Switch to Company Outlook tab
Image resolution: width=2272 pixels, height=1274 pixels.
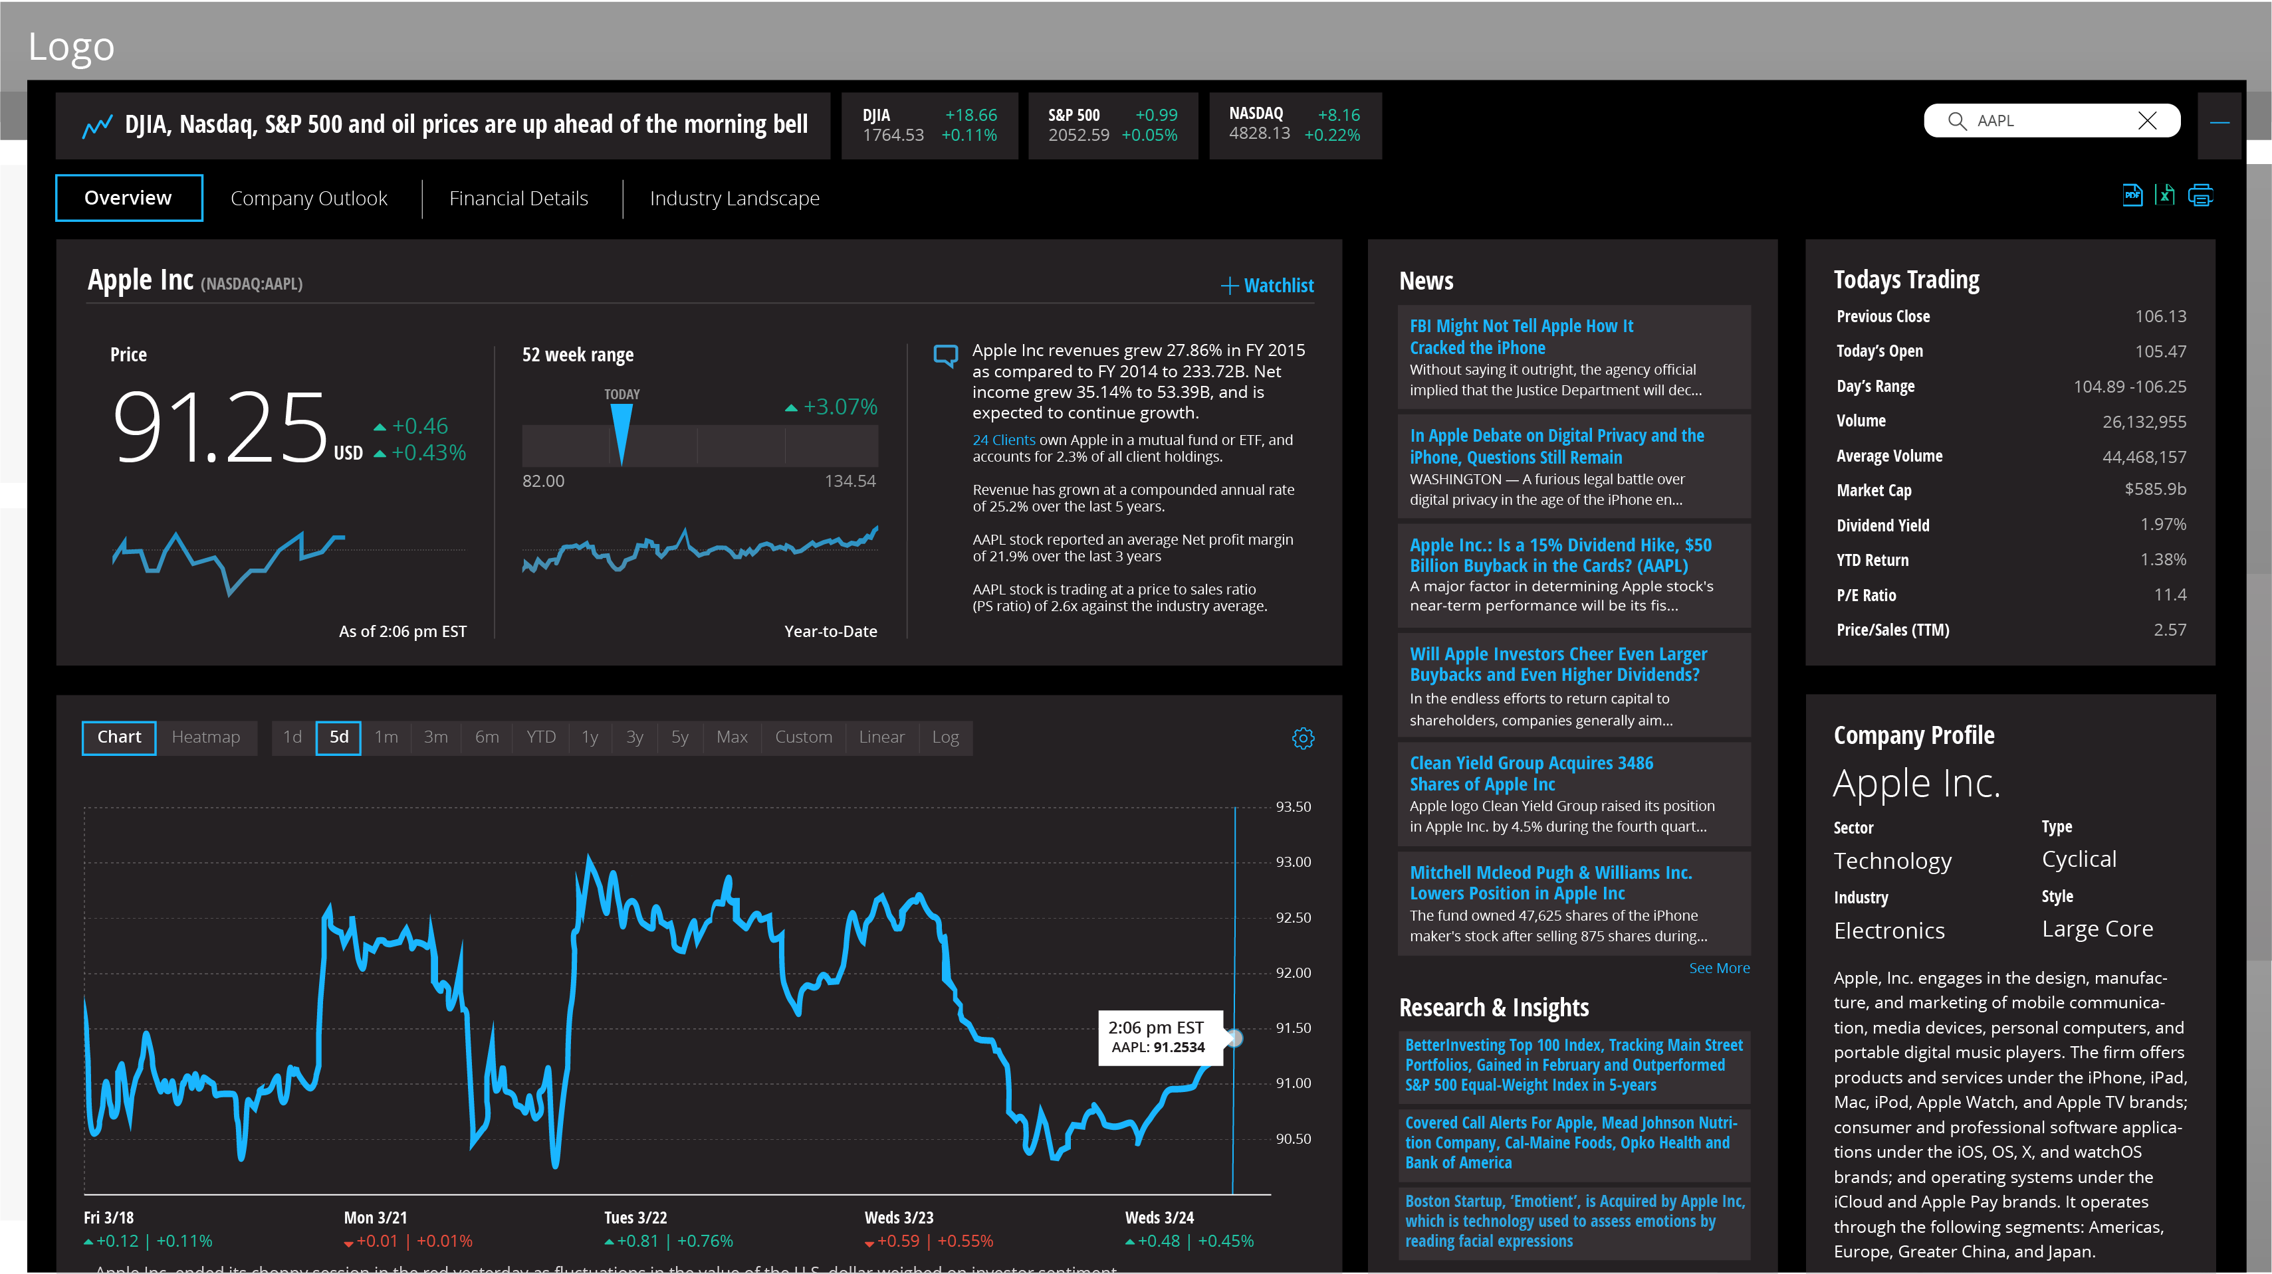308,198
